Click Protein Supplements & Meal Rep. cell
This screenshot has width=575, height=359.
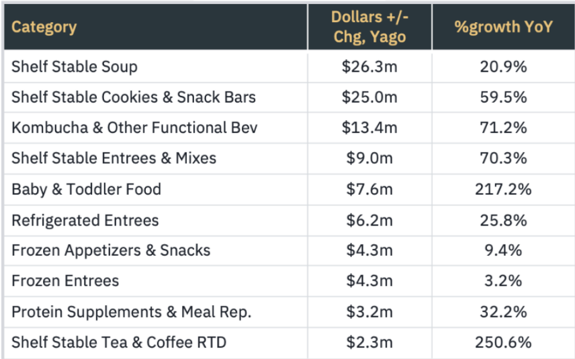[126, 312]
